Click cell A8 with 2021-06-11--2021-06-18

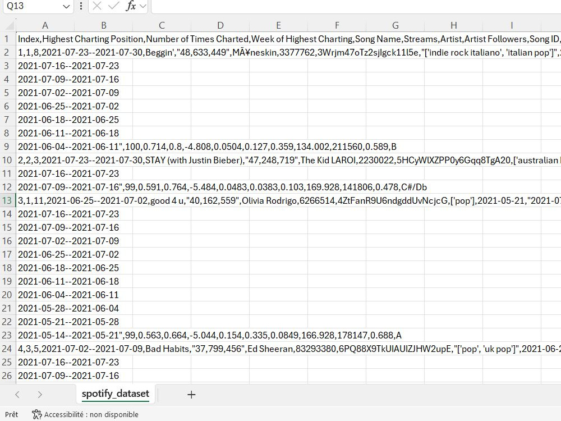pyautogui.click(x=45, y=134)
